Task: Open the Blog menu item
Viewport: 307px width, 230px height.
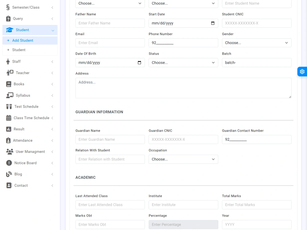Action: pos(30,174)
